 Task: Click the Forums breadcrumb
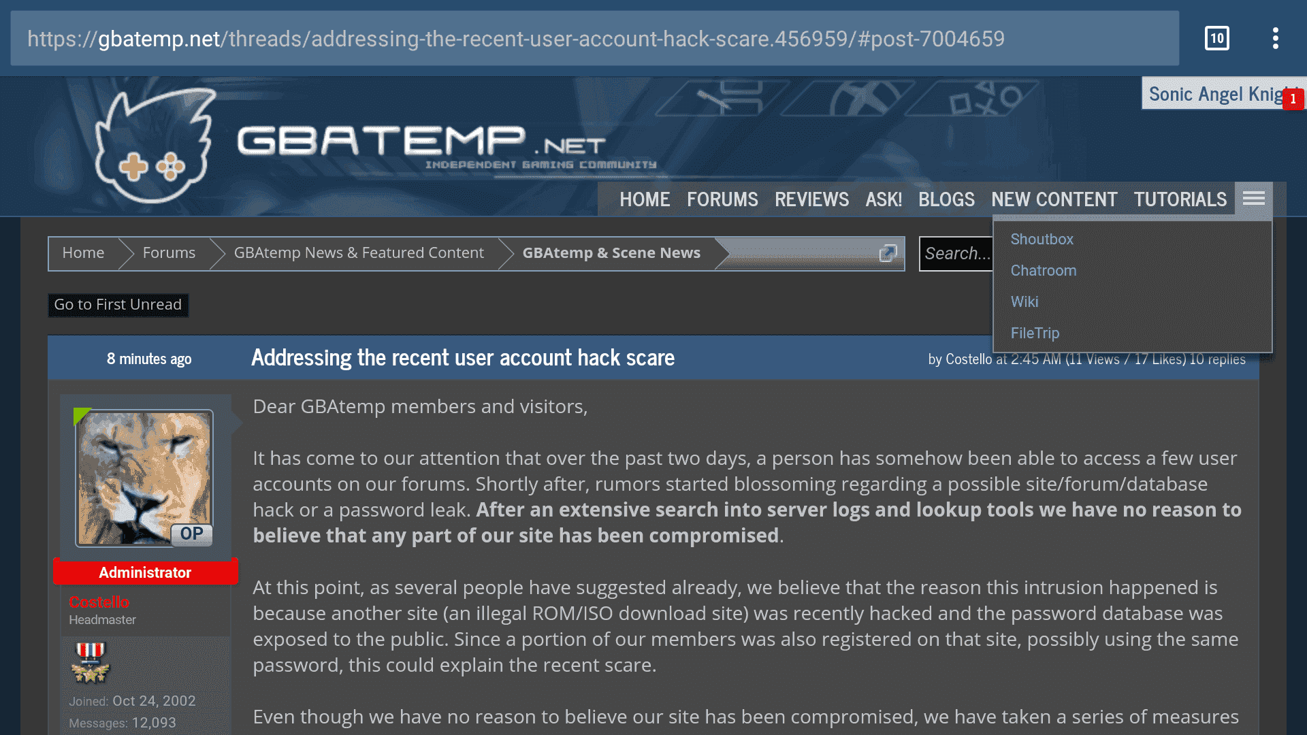pos(169,253)
